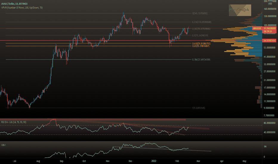This screenshot has width=278, height=164.
Task: Click the USD currency label on price axis
Action: click(270, 4)
